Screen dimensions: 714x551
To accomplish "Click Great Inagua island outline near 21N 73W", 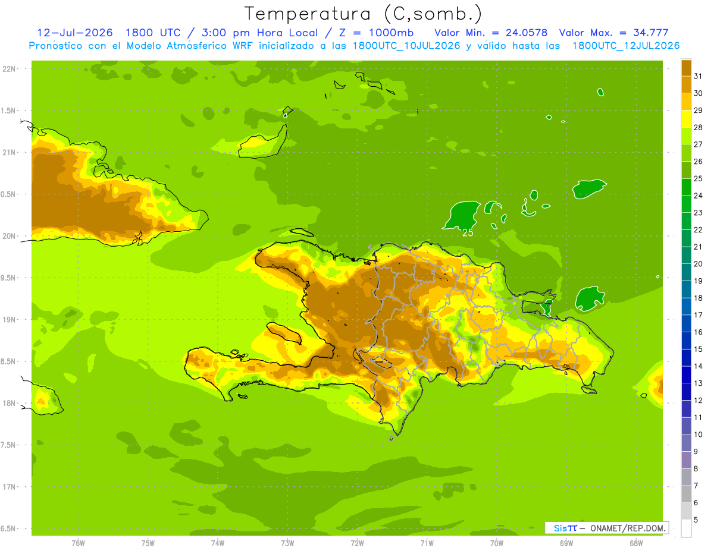I will click(264, 141).
